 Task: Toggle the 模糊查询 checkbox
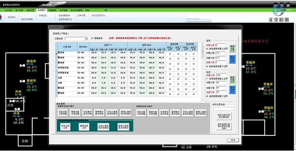pos(91,38)
